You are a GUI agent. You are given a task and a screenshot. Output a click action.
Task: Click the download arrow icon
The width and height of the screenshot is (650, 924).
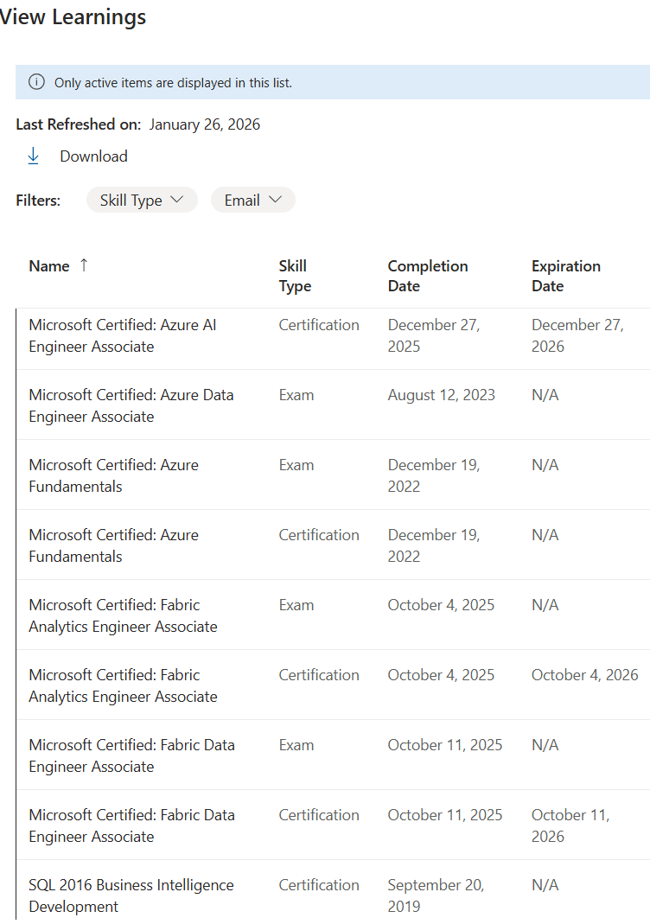point(34,156)
